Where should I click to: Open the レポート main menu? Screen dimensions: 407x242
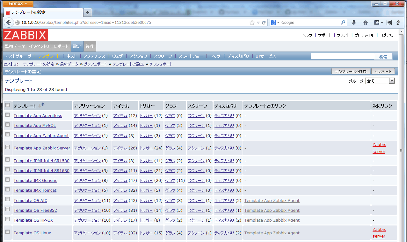(x=61, y=46)
